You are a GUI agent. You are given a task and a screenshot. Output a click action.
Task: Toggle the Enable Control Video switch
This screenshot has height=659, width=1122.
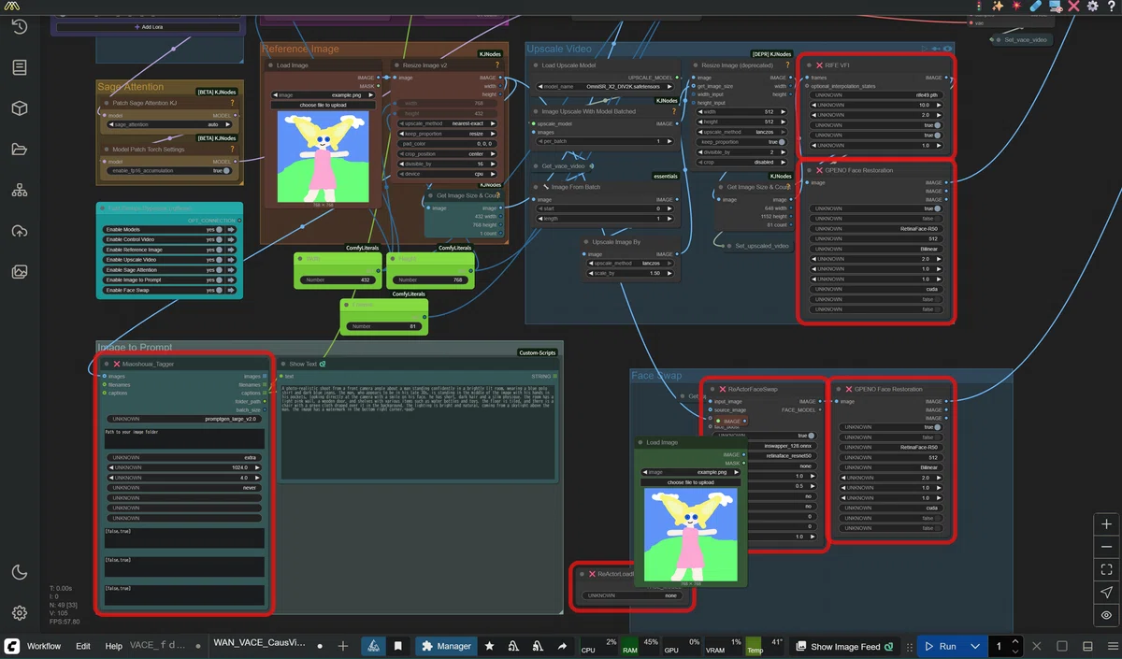click(x=221, y=239)
